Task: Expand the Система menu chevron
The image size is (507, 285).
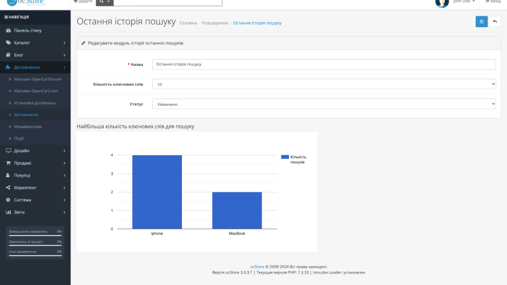Action: [65, 199]
